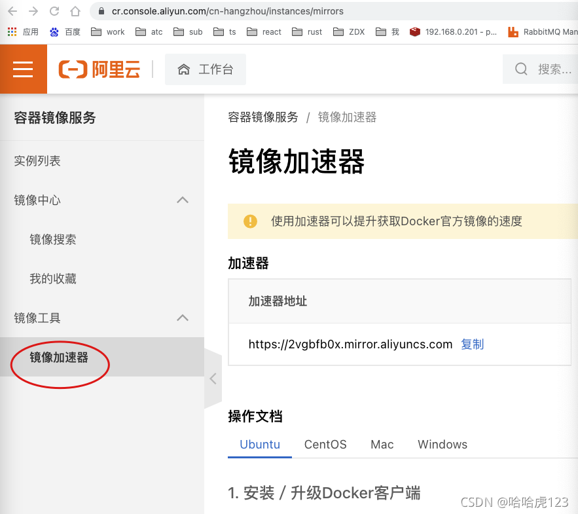This screenshot has width=578, height=514.
Task: Click the 容器镜像服务 breadcrumb link
Action: coord(263,117)
